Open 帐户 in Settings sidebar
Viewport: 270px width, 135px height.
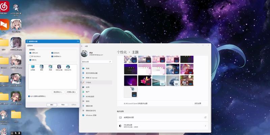(97, 92)
